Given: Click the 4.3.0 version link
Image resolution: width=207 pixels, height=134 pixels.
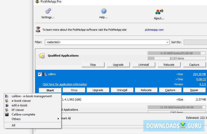Looking at the screenshot, I should pos(202,84).
